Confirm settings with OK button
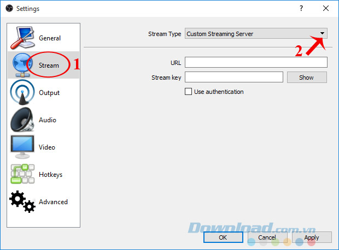This screenshot has width=339, height=250. (x=223, y=237)
